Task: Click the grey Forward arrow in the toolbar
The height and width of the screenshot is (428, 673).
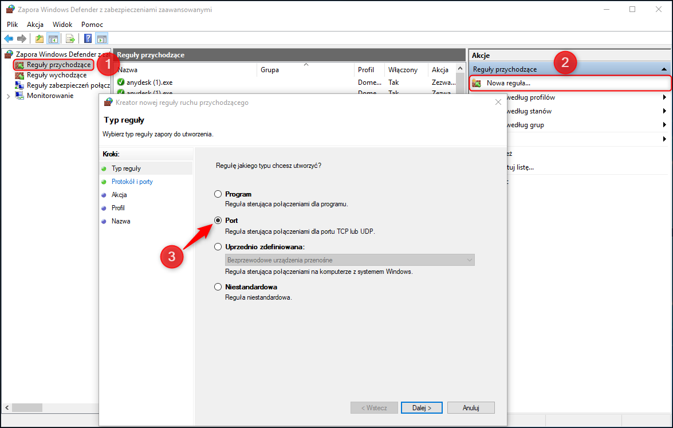Action: click(21, 38)
